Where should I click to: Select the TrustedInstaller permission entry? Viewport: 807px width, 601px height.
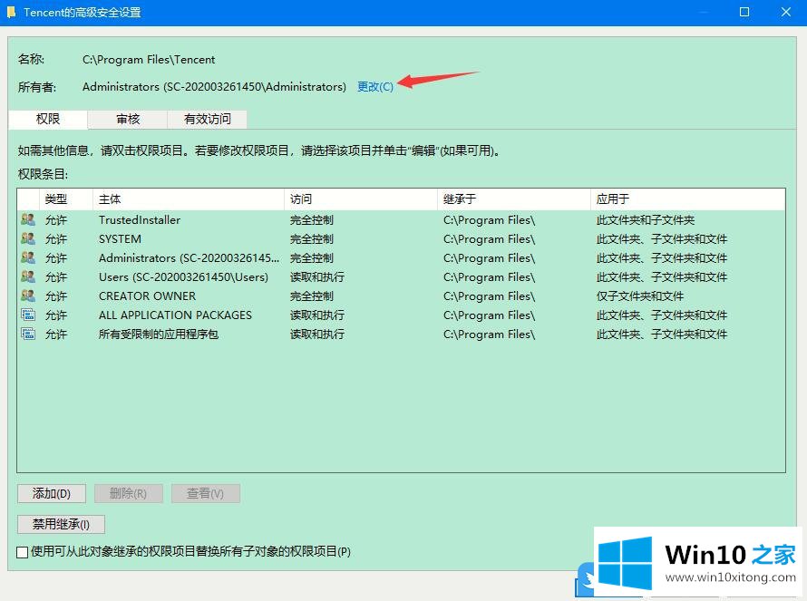point(401,219)
